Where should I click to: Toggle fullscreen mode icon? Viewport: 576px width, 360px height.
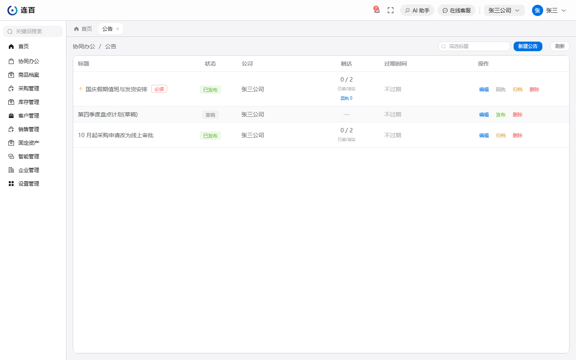pyautogui.click(x=391, y=10)
